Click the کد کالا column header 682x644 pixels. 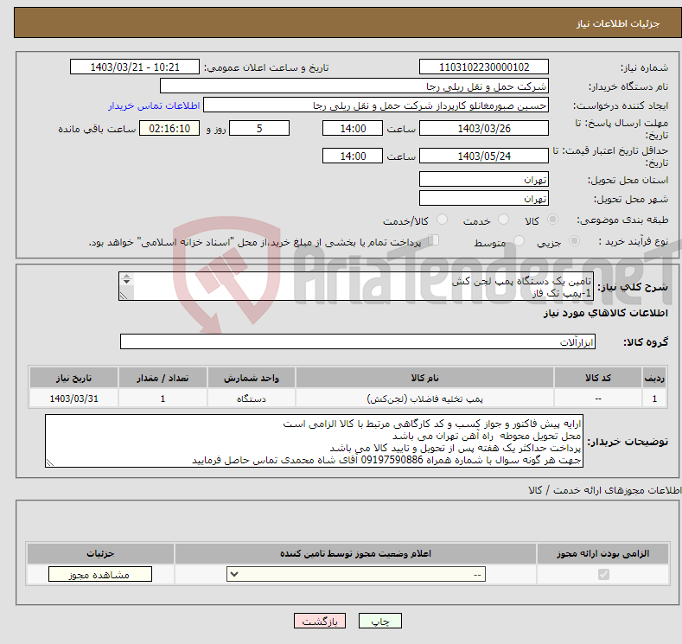tap(598, 378)
